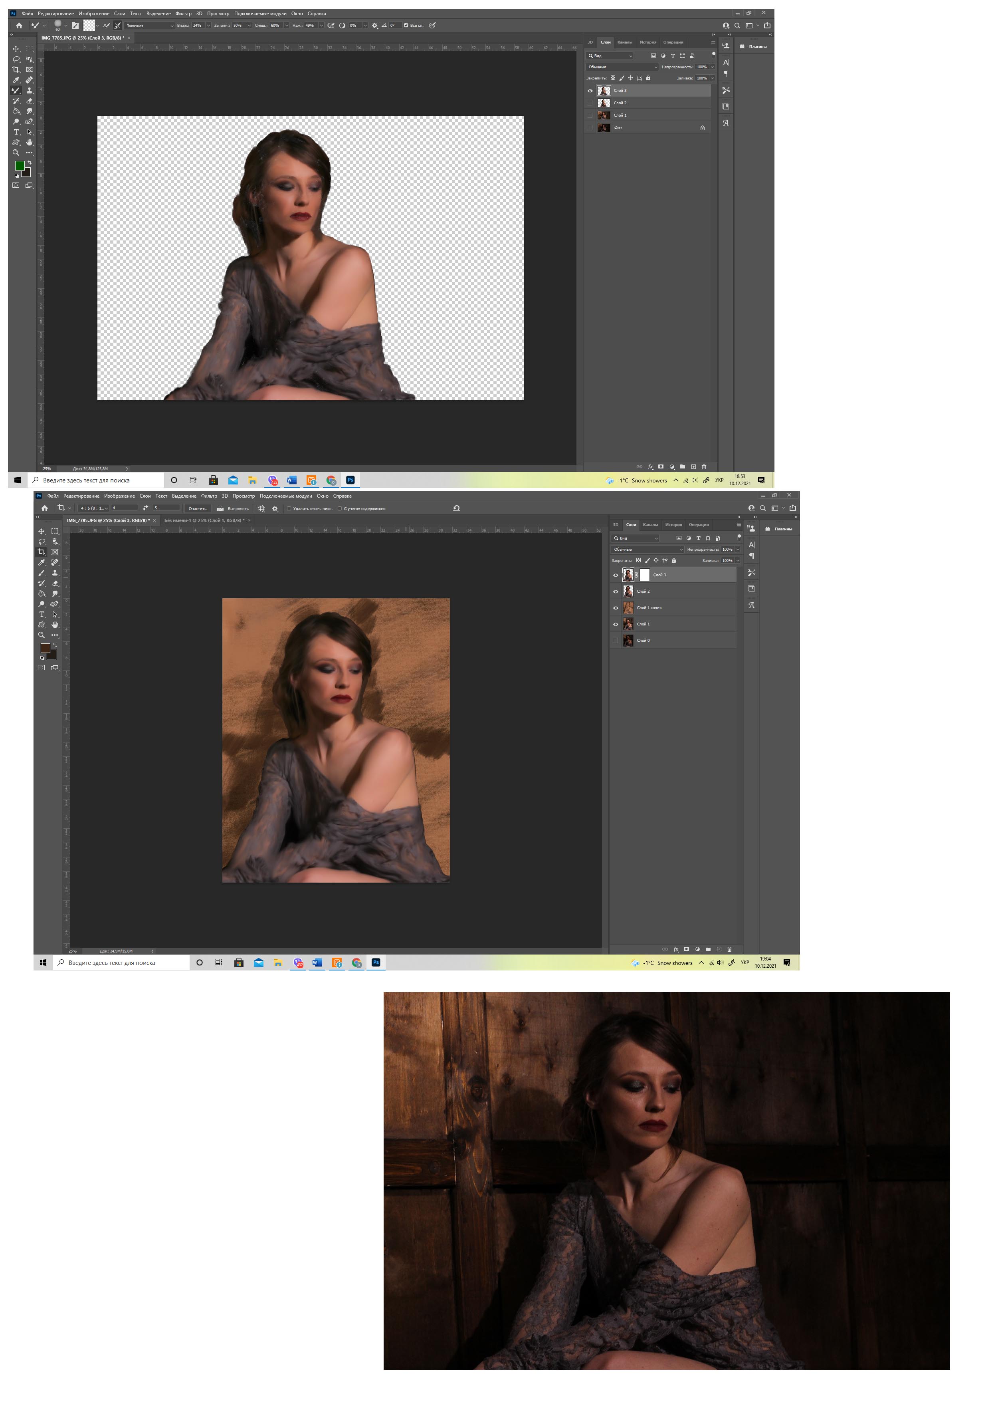Image resolution: width=990 pixels, height=1401 pixels.
Task: Click the add layer mask icon in upper Layers panel
Action: pos(661,467)
